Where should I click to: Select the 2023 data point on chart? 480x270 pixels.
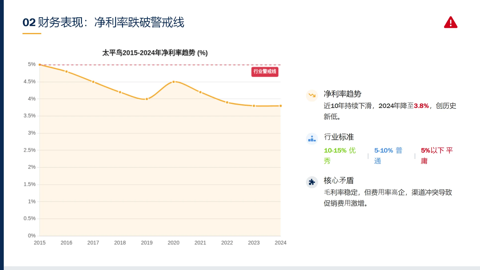point(254,106)
